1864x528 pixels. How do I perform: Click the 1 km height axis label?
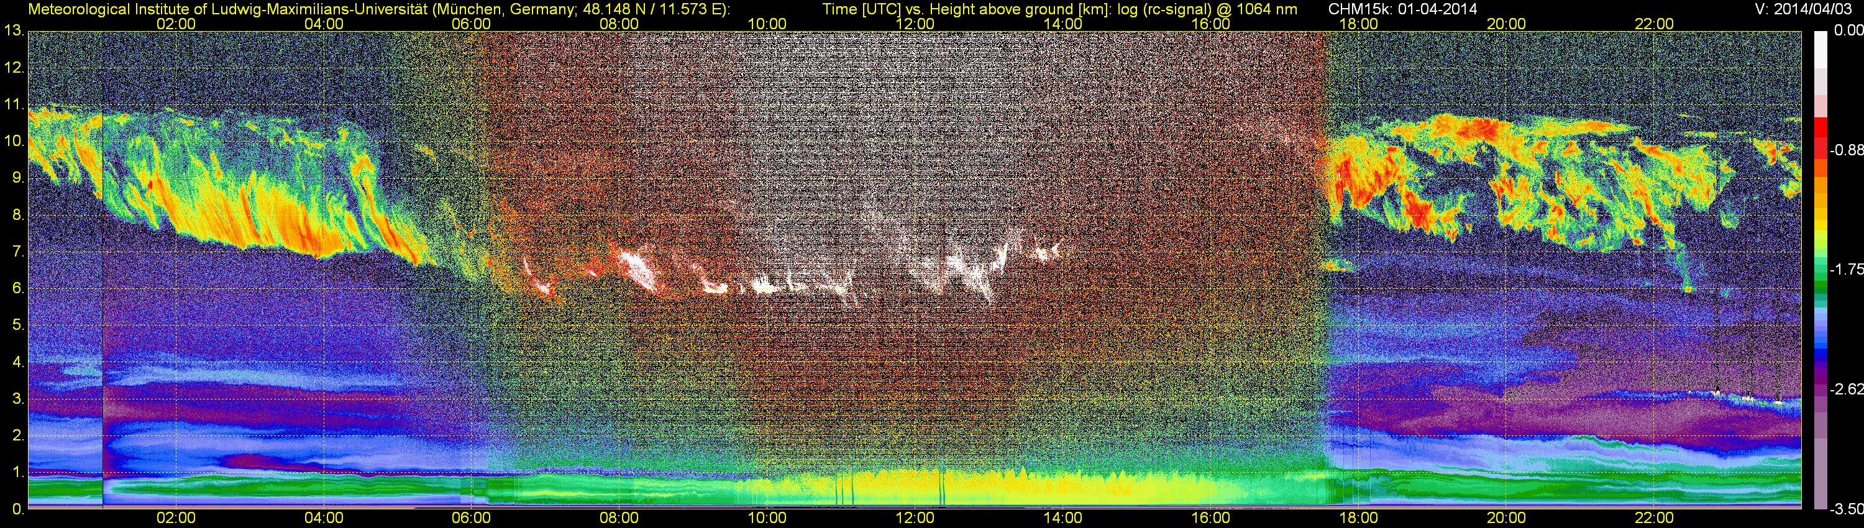point(18,471)
